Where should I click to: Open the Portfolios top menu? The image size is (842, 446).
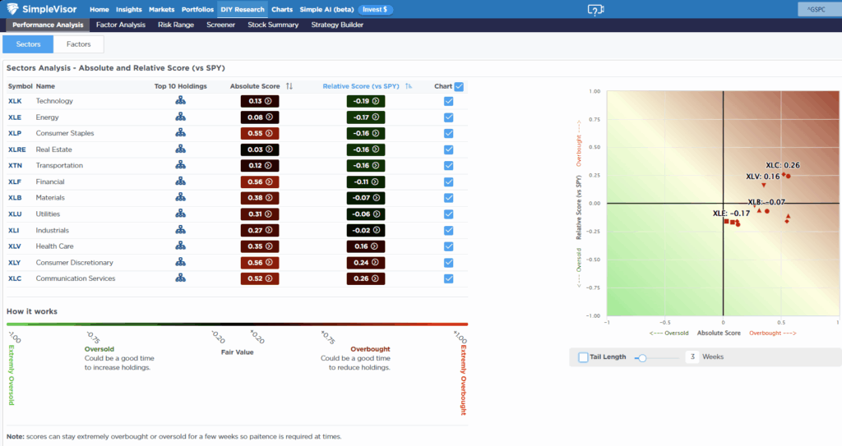pos(197,10)
